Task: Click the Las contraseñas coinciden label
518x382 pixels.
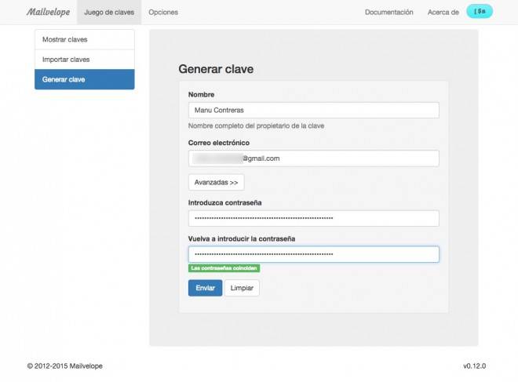Action: click(224, 268)
